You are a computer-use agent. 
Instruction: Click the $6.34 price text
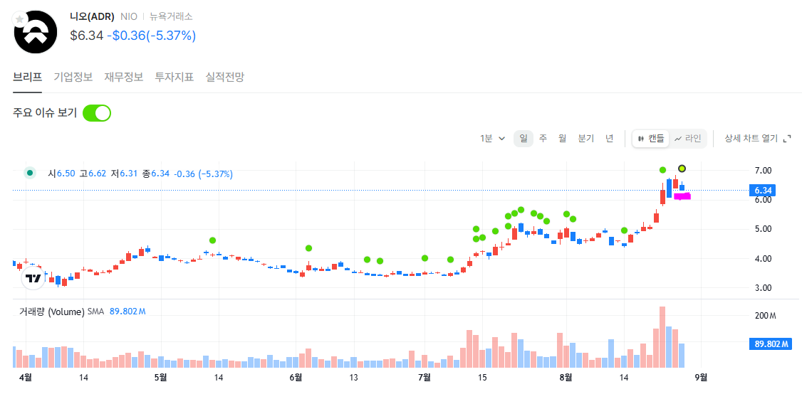click(x=87, y=36)
